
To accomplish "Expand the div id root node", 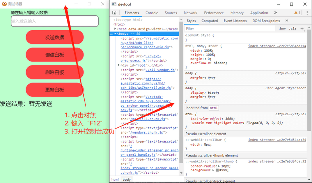I will coord(119,65).
